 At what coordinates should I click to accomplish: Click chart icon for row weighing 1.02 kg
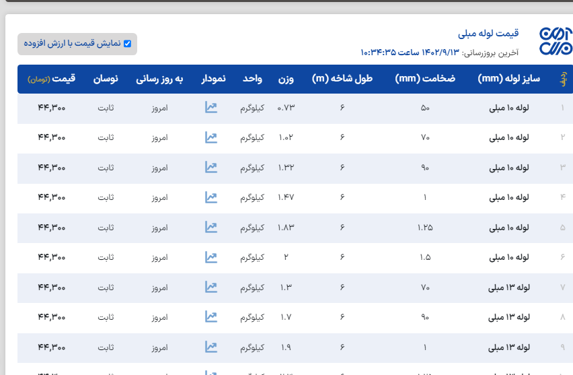211,137
